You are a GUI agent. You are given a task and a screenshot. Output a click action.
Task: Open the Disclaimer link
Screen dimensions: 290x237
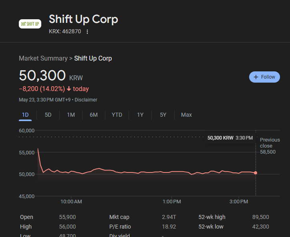pos(86,100)
